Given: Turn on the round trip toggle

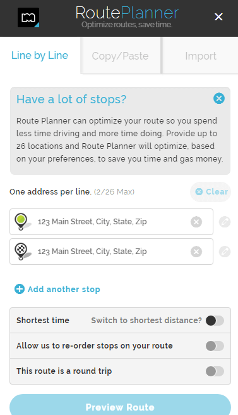Looking at the screenshot, I should (x=215, y=371).
